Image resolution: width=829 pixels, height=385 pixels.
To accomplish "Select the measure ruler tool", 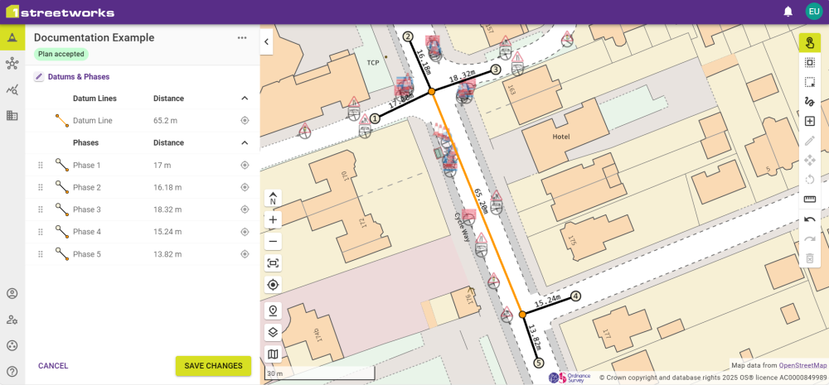I will tap(810, 199).
